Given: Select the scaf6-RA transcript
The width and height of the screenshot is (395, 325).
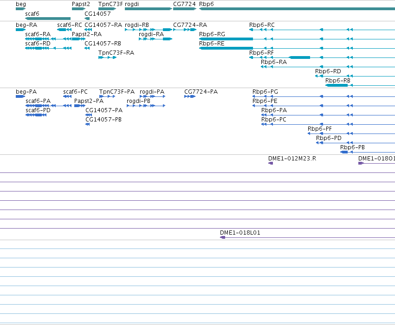Looking at the screenshot, I should (48, 39).
